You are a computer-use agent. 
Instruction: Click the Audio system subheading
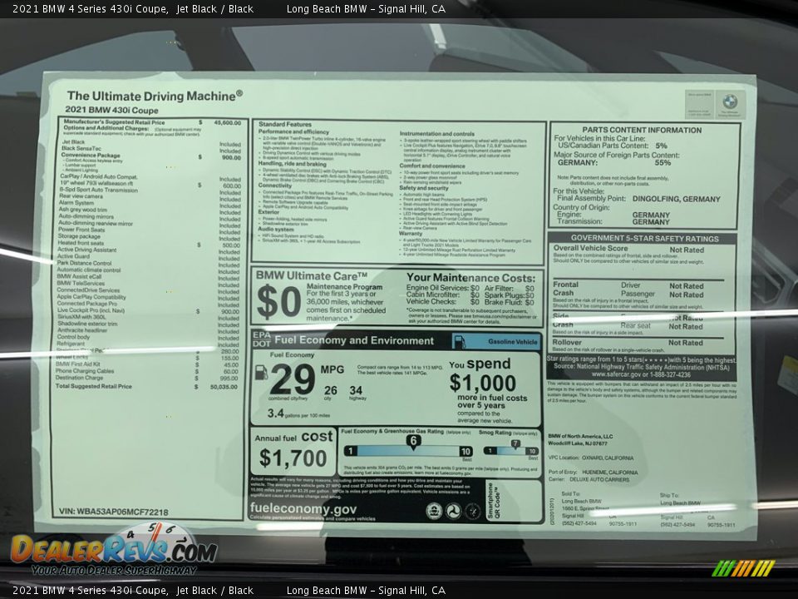pos(275,230)
